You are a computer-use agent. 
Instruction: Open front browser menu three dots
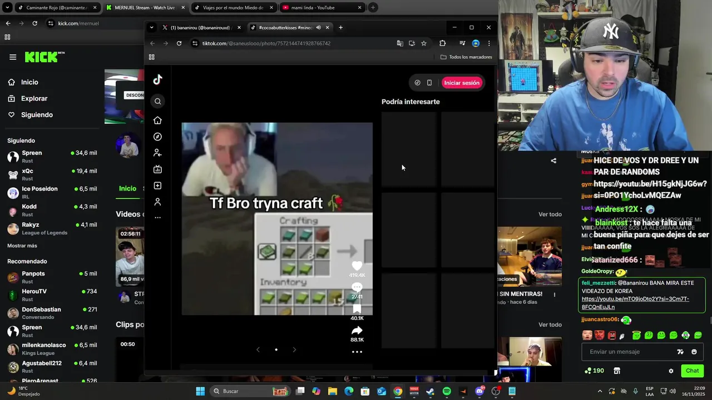tap(489, 43)
